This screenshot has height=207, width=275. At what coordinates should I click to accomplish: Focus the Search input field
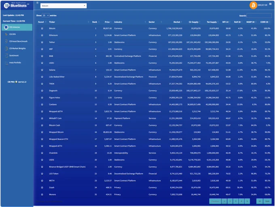click(x=259, y=16)
